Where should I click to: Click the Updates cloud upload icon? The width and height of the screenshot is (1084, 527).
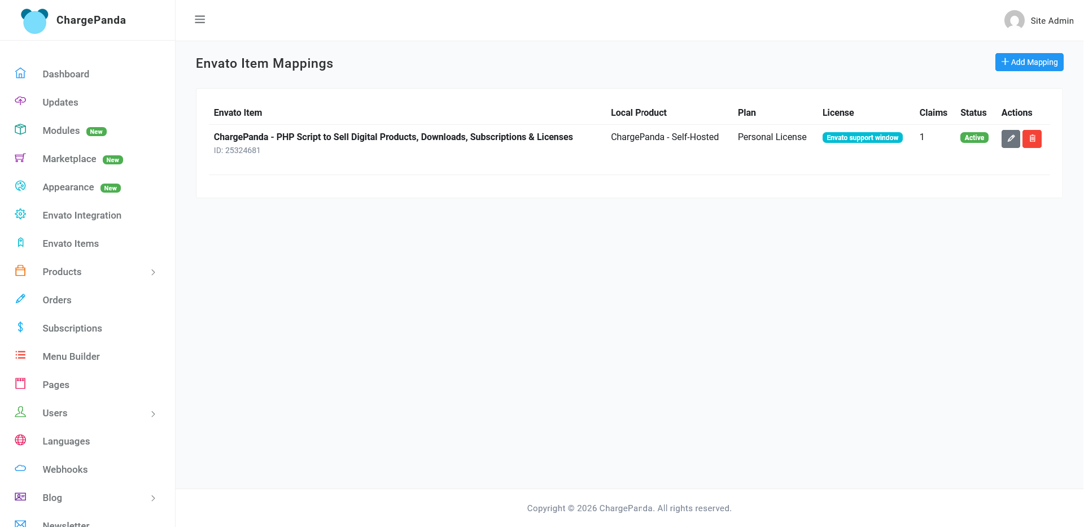pyautogui.click(x=20, y=101)
